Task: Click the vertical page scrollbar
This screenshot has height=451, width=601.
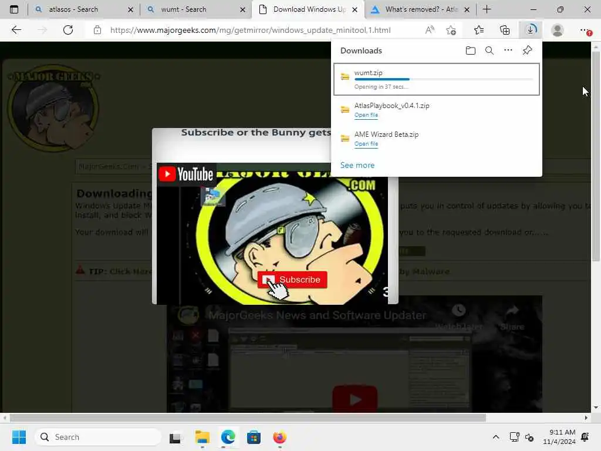Action: coord(595,156)
